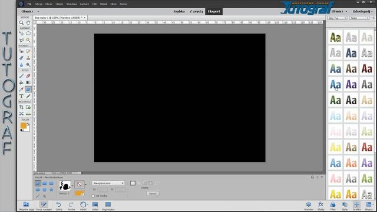This screenshot has width=377, height=212.
Task: Select the Spot Healing bandage tool
Action: point(28,51)
